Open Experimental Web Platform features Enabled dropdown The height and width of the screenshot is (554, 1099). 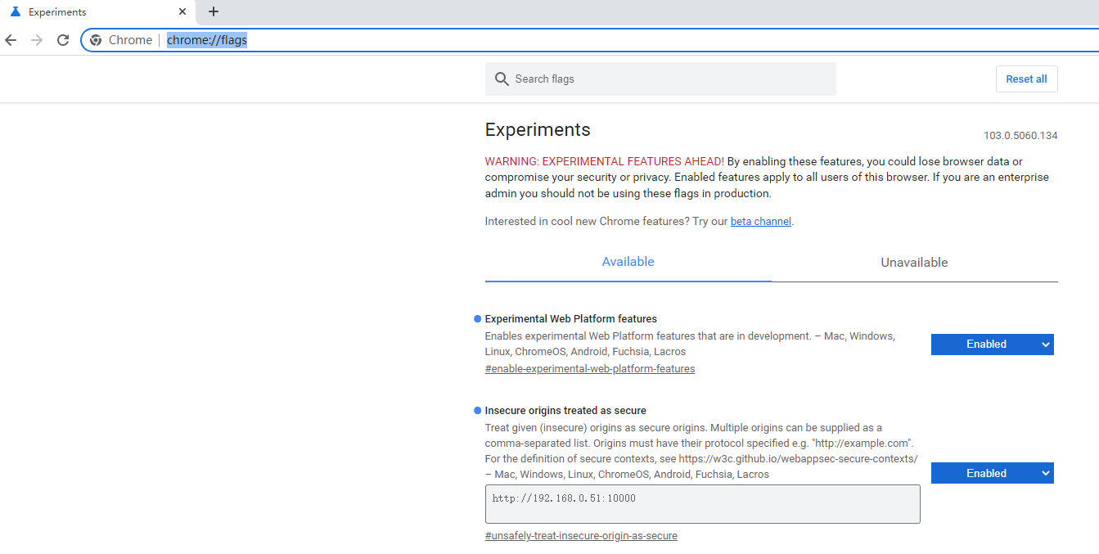tap(992, 345)
